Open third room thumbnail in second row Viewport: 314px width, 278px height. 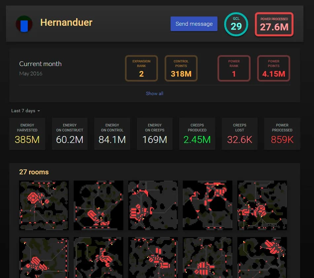click(153, 258)
